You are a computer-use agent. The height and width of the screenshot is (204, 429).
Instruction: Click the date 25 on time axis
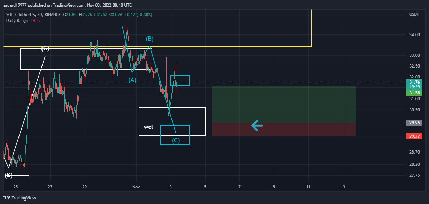[16, 187]
